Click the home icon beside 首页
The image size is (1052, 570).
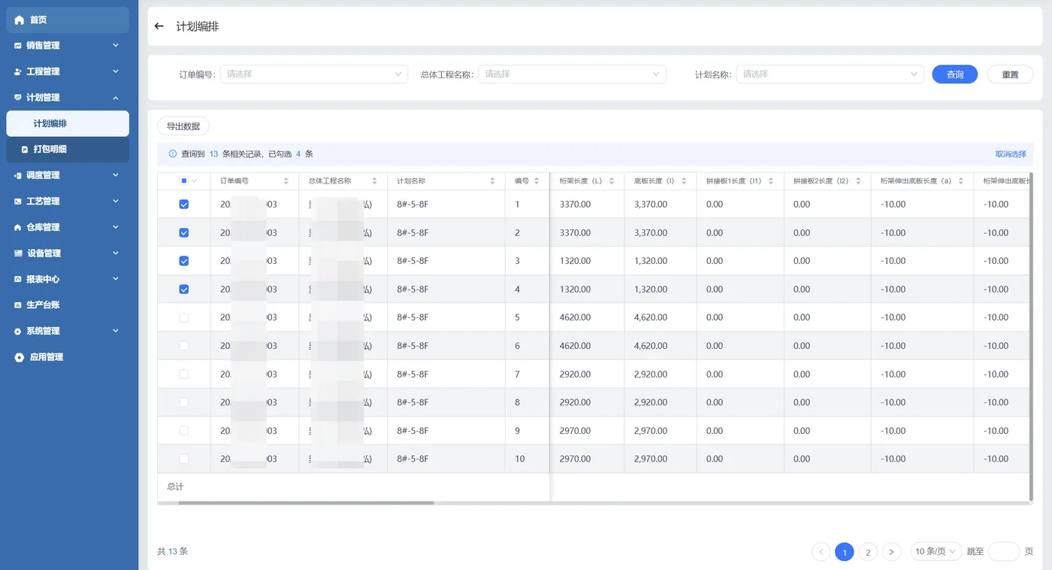(20, 20)
